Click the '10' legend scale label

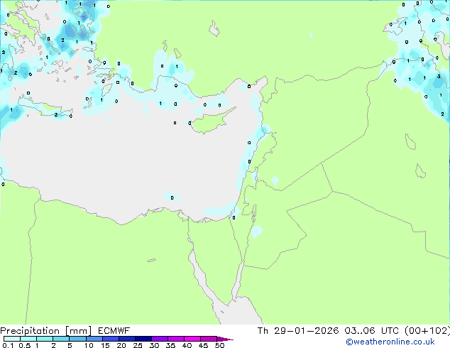click(x=89, y=345)
